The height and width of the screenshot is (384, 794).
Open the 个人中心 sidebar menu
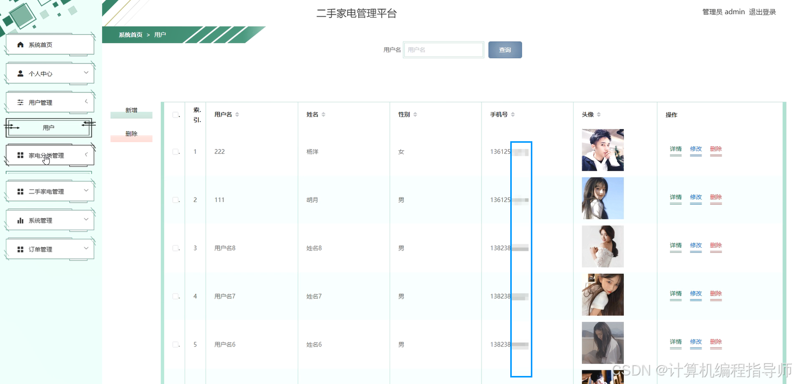[x=50, y=73]
